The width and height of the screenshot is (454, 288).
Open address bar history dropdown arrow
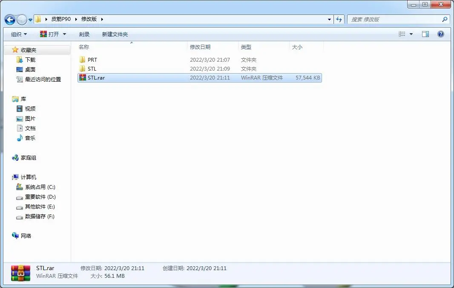pos(329,20)
